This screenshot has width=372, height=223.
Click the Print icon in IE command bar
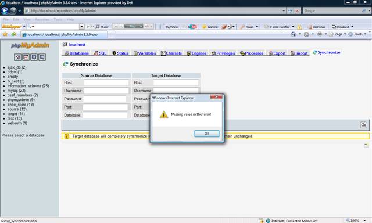point(320,34)
